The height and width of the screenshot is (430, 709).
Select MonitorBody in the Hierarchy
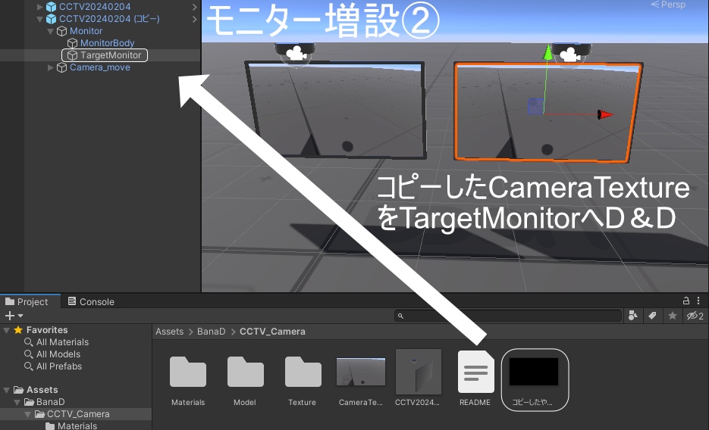point(107,43)
